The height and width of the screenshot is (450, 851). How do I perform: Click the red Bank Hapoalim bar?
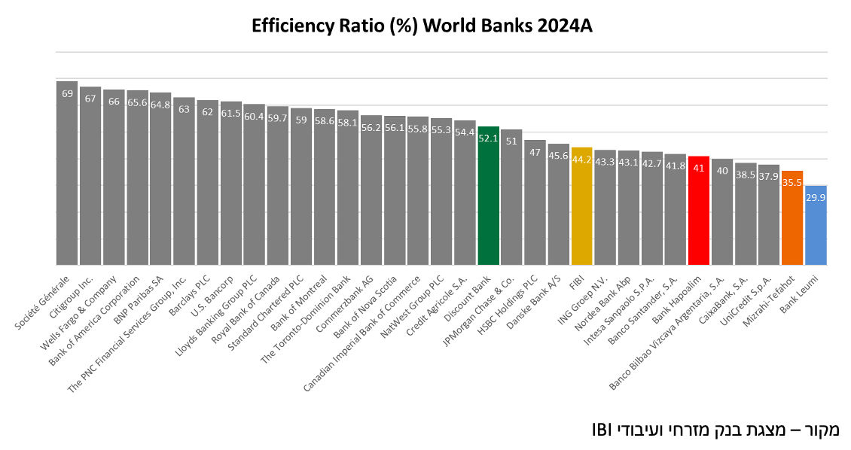tap(698, 211)
